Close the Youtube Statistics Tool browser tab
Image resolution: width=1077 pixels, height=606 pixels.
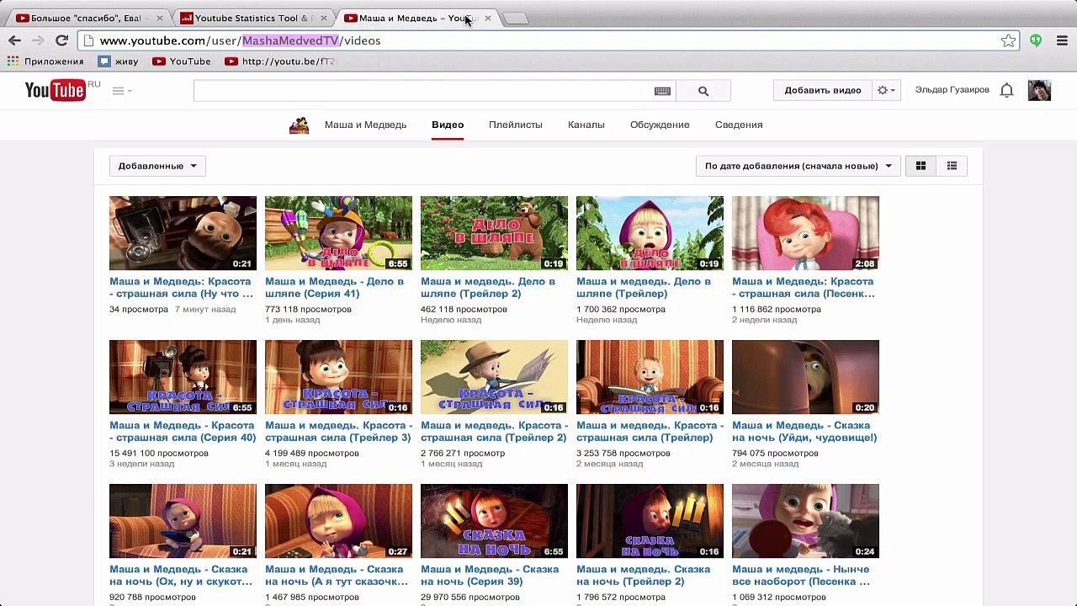(x=323, y=18)
